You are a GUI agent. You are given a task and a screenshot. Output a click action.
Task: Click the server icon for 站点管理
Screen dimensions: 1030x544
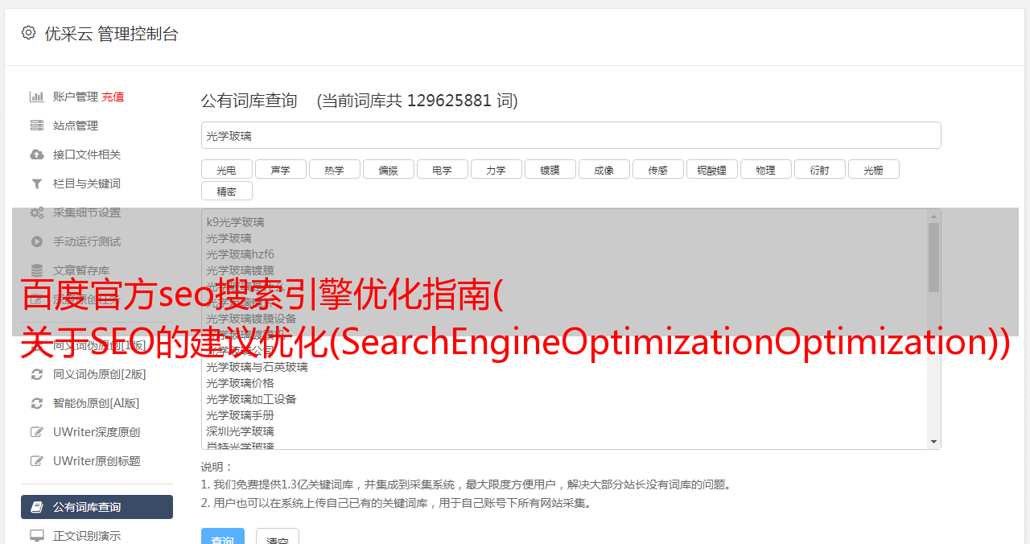click(x=37, y=126)
